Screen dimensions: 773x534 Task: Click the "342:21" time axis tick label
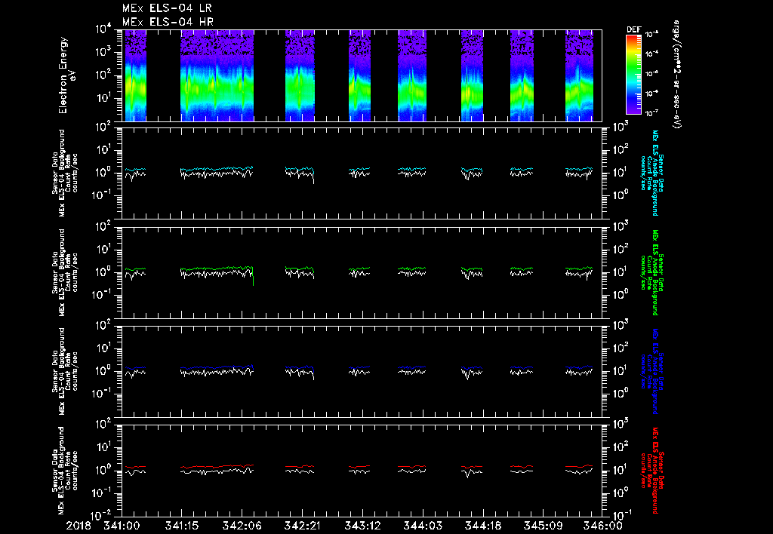pos(302,526)
